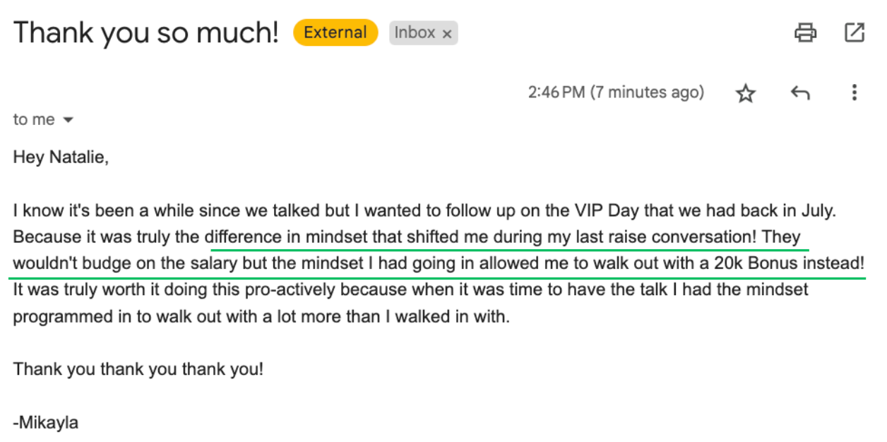Click the "Thank you thank you thank you!" line
Viewport: 887px width, 442px height.
point(138,369)
